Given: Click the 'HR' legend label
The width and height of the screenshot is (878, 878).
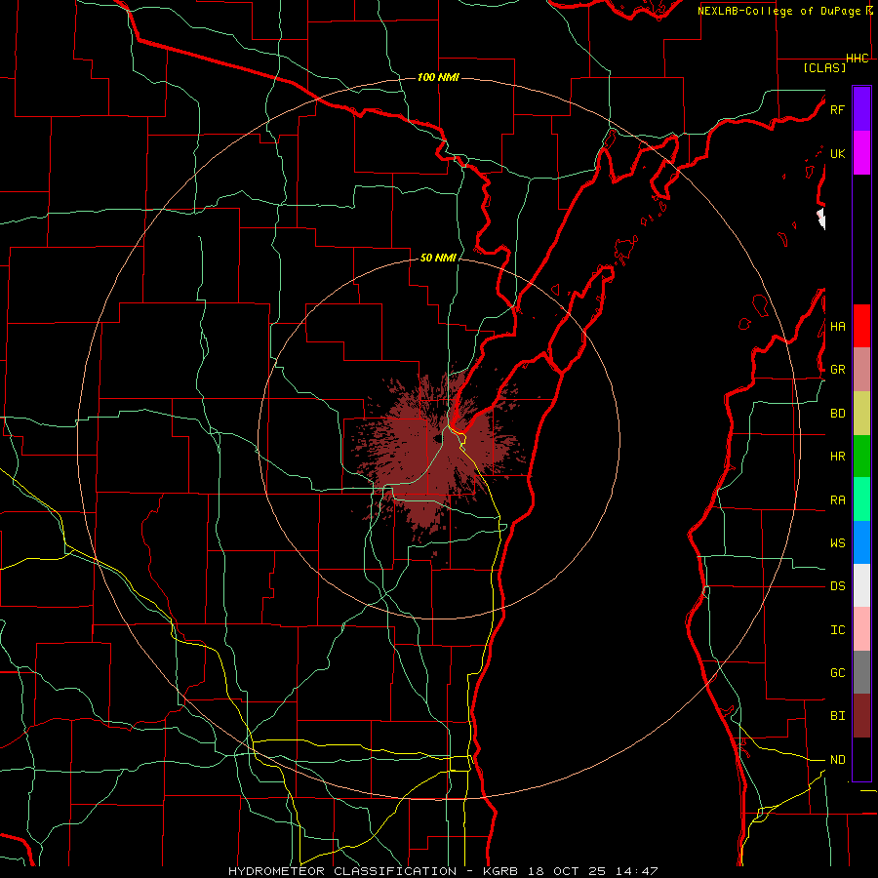Looking at the screenshot, I should click(x=837, y=457).
